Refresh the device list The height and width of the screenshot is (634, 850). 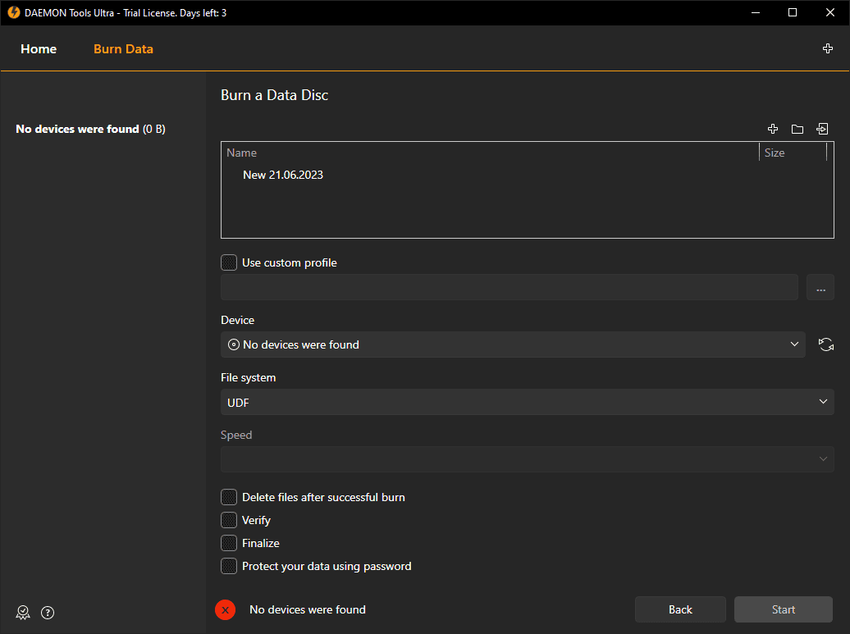(825, 344)
